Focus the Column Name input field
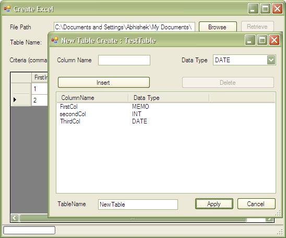Screen dimensions: 286x238 point(124,60)
